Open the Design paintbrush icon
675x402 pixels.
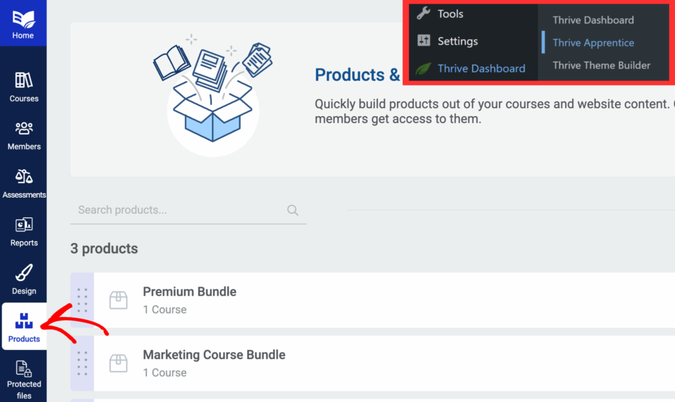click(24, 273)
